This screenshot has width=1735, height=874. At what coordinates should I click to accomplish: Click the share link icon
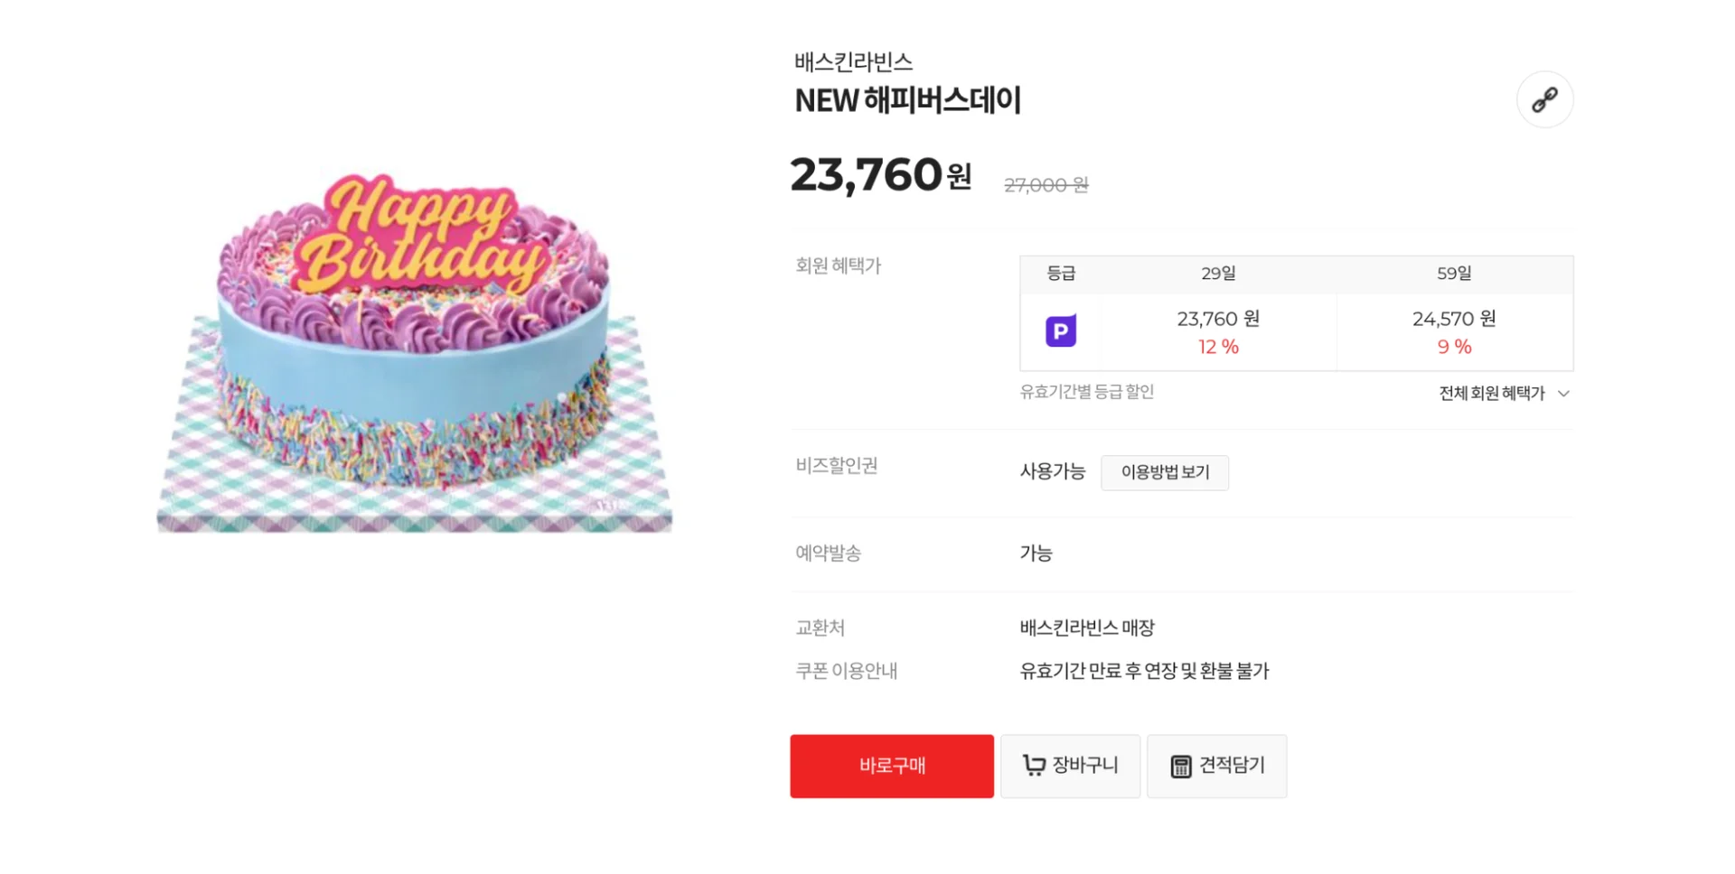(1544, 99)
